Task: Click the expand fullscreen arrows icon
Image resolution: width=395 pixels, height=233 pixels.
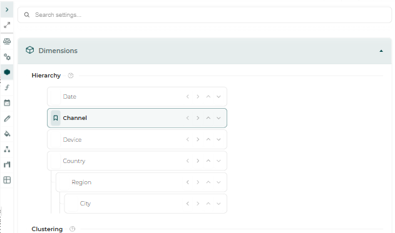Action: [7, 25]
